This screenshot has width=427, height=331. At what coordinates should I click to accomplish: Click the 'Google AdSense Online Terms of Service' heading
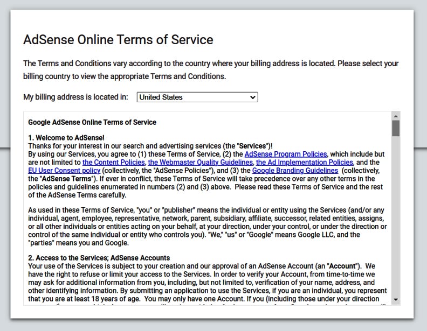tap(92, 122)
